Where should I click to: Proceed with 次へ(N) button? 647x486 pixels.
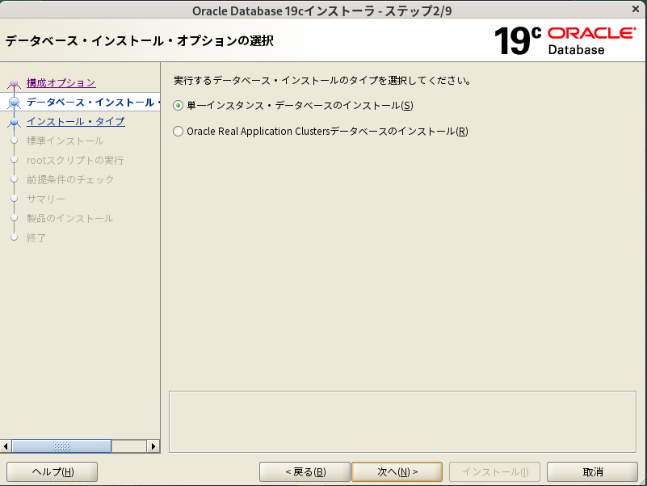397,472
